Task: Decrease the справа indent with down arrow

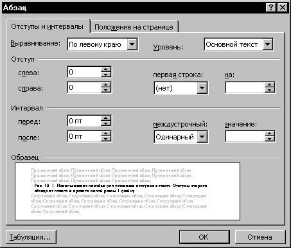Action: coord(106,90)
